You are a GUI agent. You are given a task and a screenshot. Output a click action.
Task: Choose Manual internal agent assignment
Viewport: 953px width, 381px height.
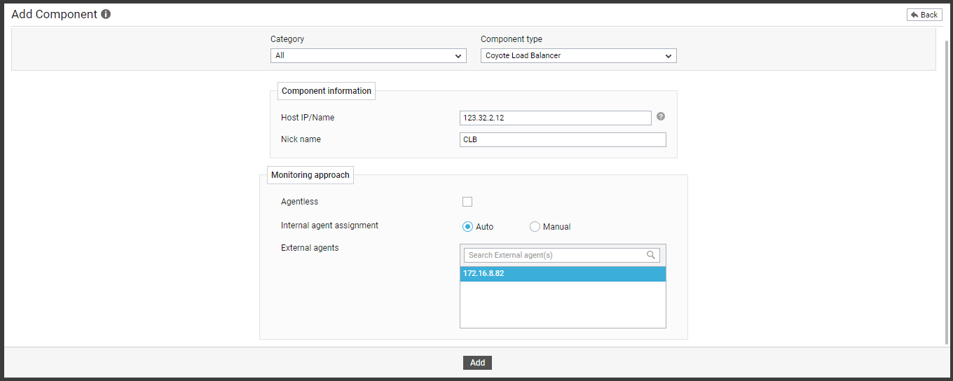click(535, 226)
